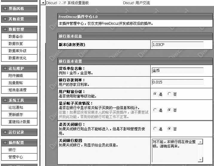Click the 其他设置 section header icon

pos(5,19)
